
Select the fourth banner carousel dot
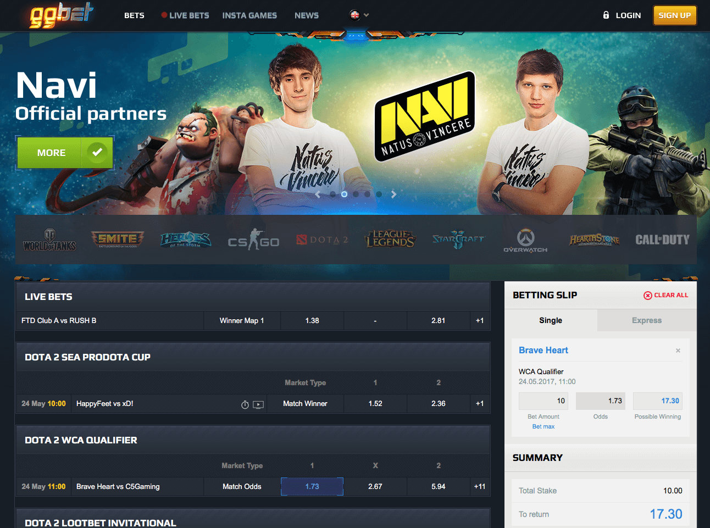point(367,194)
